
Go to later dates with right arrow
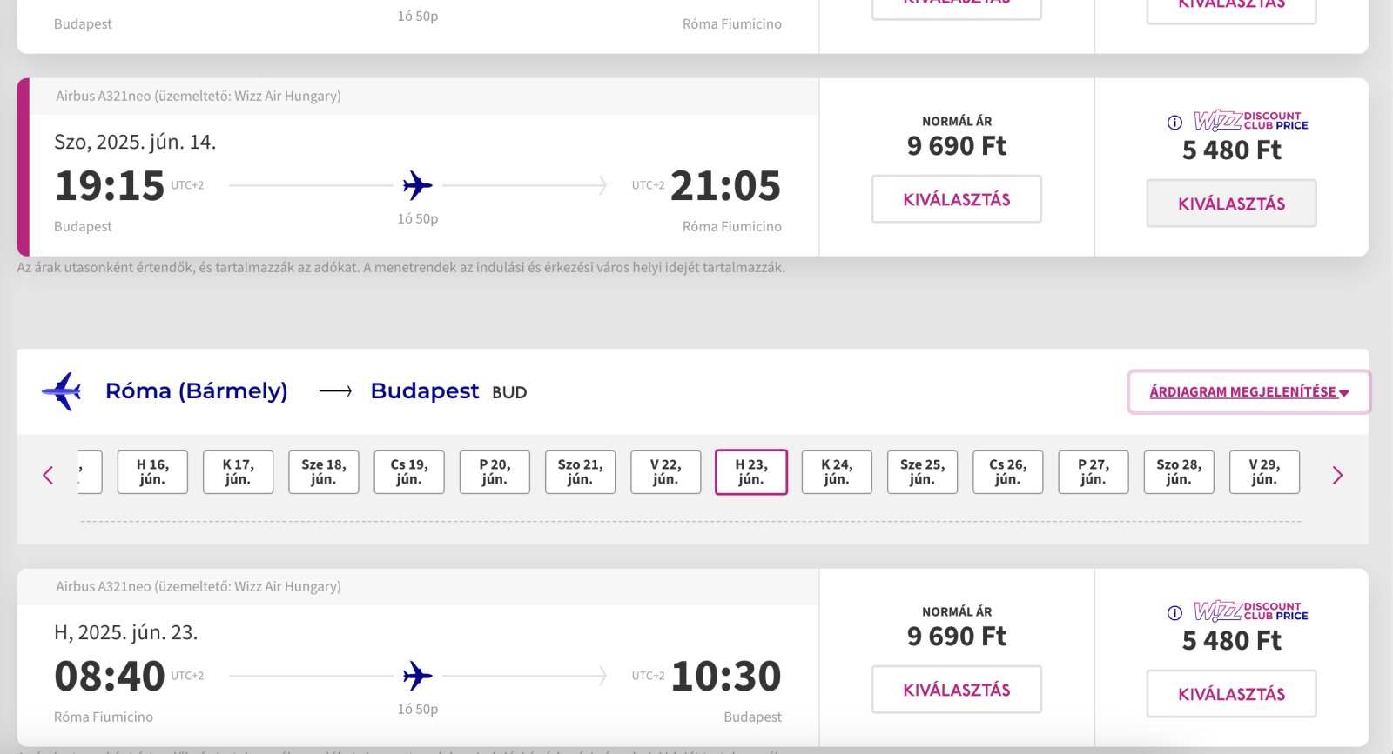[x=1338, y=475]
